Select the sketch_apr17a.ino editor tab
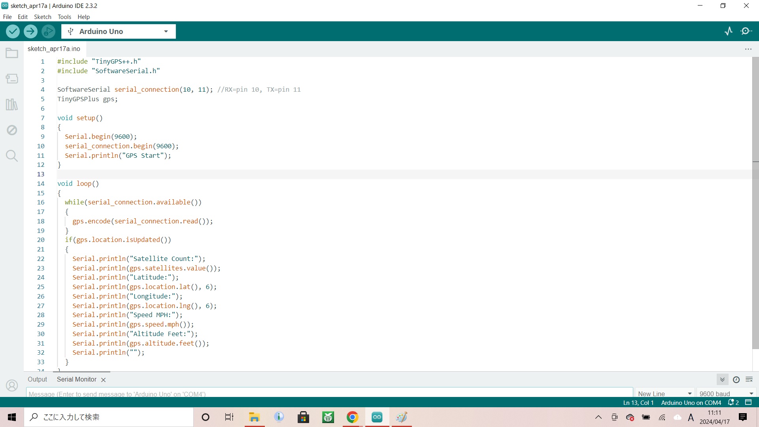The height and width of the screenshot is (427, 759). [54, 49]
